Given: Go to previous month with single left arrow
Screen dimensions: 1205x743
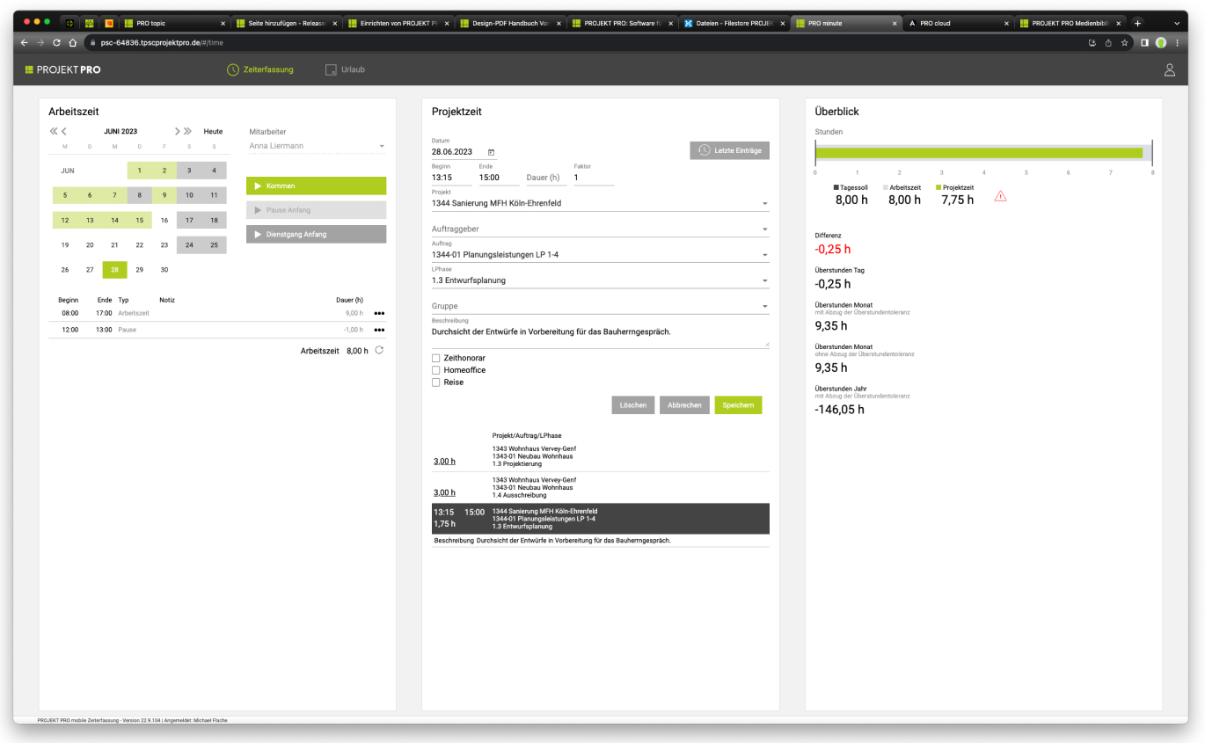Looking at the screenshot, I should coord(64,131).
